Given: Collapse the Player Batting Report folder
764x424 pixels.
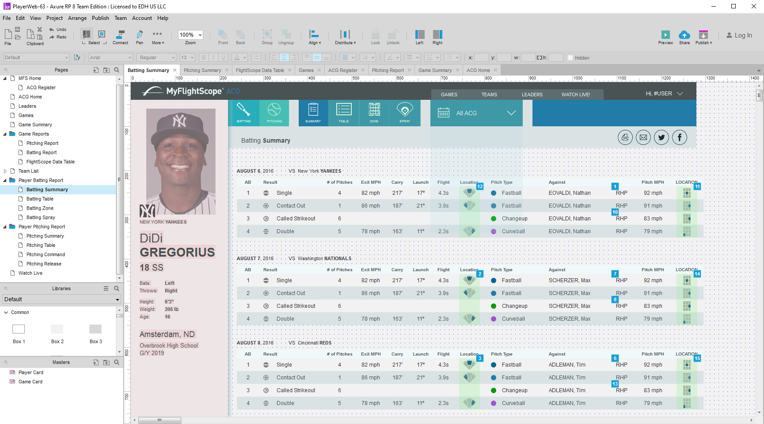Looking at the screenshot, I should (5, 180).
